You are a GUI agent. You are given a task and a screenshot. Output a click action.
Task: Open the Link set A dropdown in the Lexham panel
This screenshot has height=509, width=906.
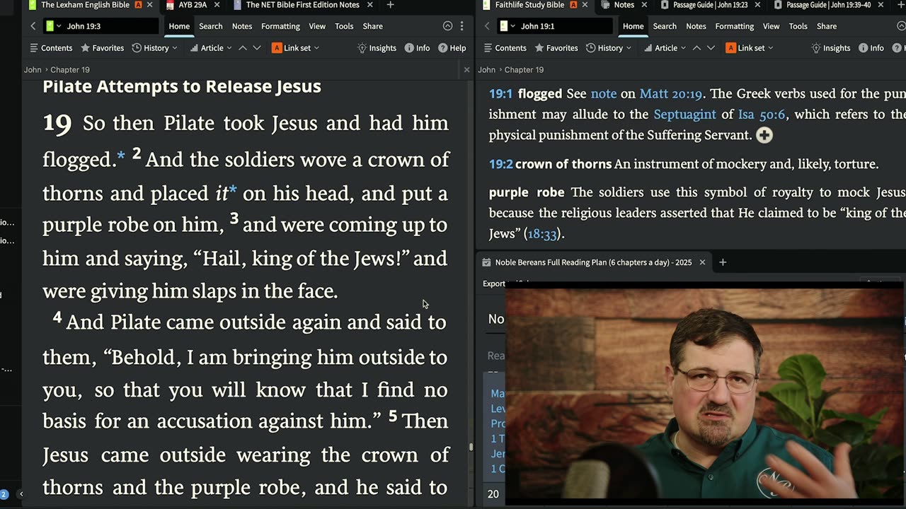(295, 48)
